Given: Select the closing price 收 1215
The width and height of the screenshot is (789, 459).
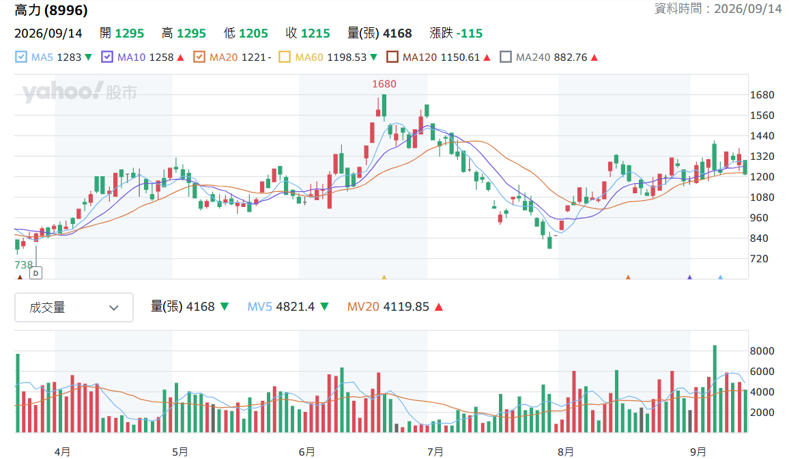Looking at the screenshot, I should coord(308,33).
